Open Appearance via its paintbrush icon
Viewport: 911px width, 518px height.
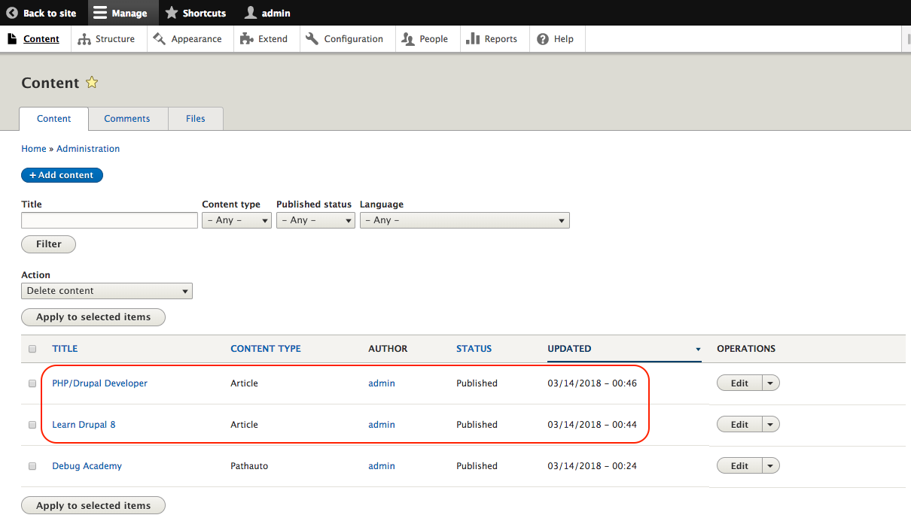pos(159,39)
